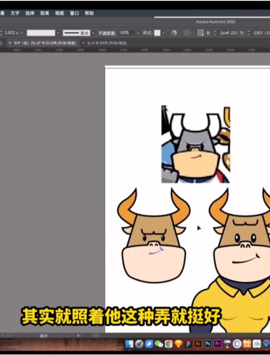Click the Y position stepper arrows

point(249,33)
